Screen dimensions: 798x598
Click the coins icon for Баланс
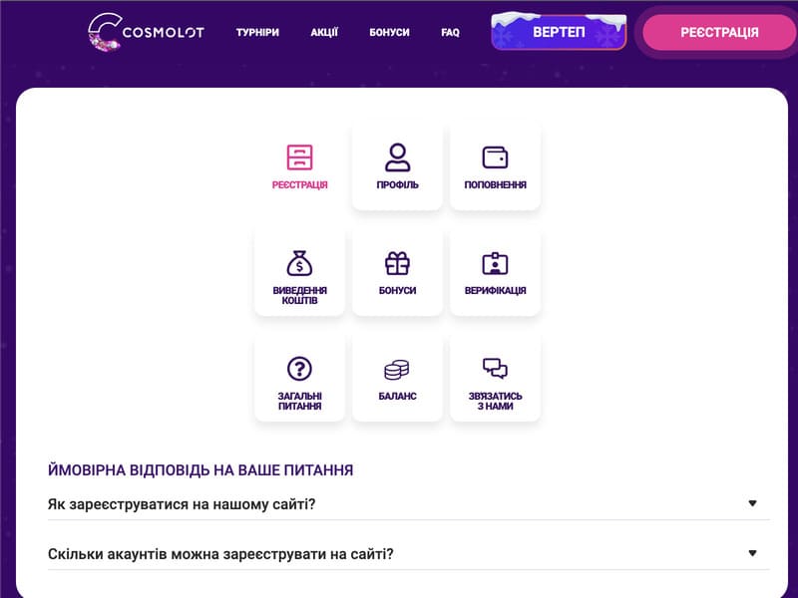(397, 374)
